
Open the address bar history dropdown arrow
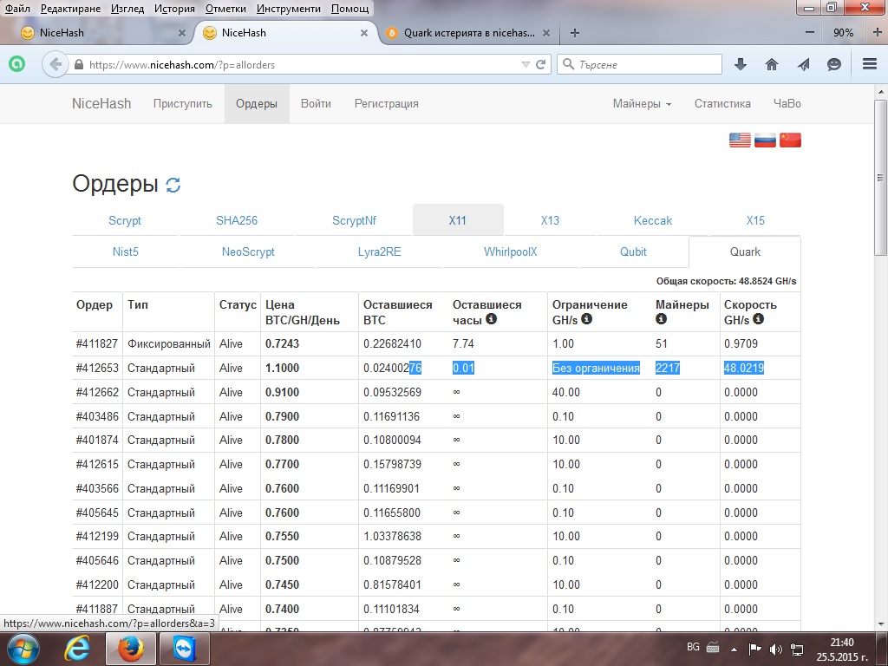tap(526, 64)
